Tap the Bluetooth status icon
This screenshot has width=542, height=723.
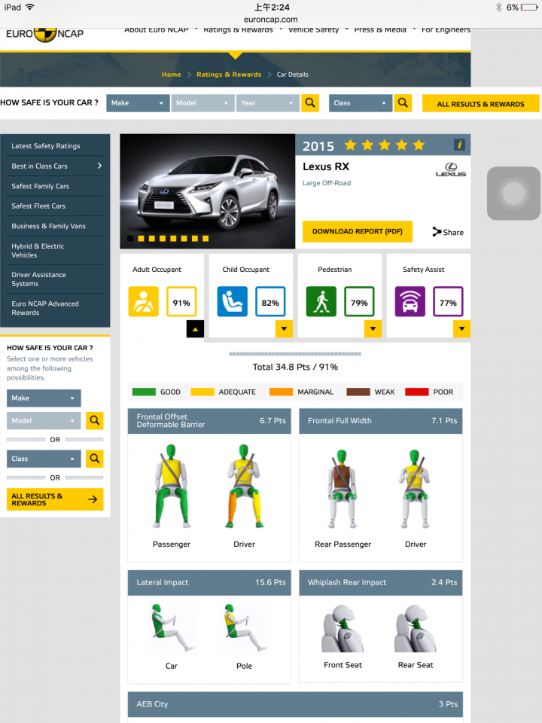pos(498,8)
